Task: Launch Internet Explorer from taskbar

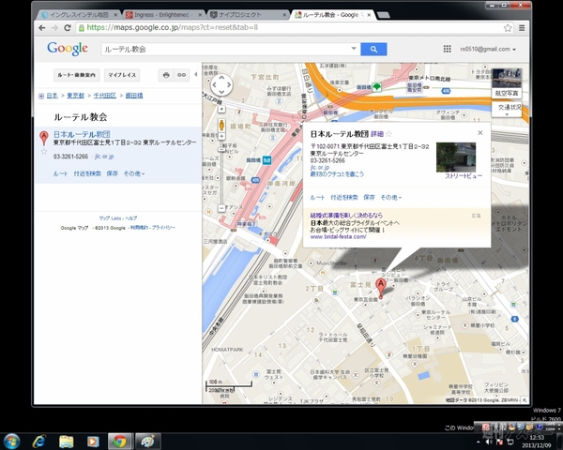Action: coord(39,442)
